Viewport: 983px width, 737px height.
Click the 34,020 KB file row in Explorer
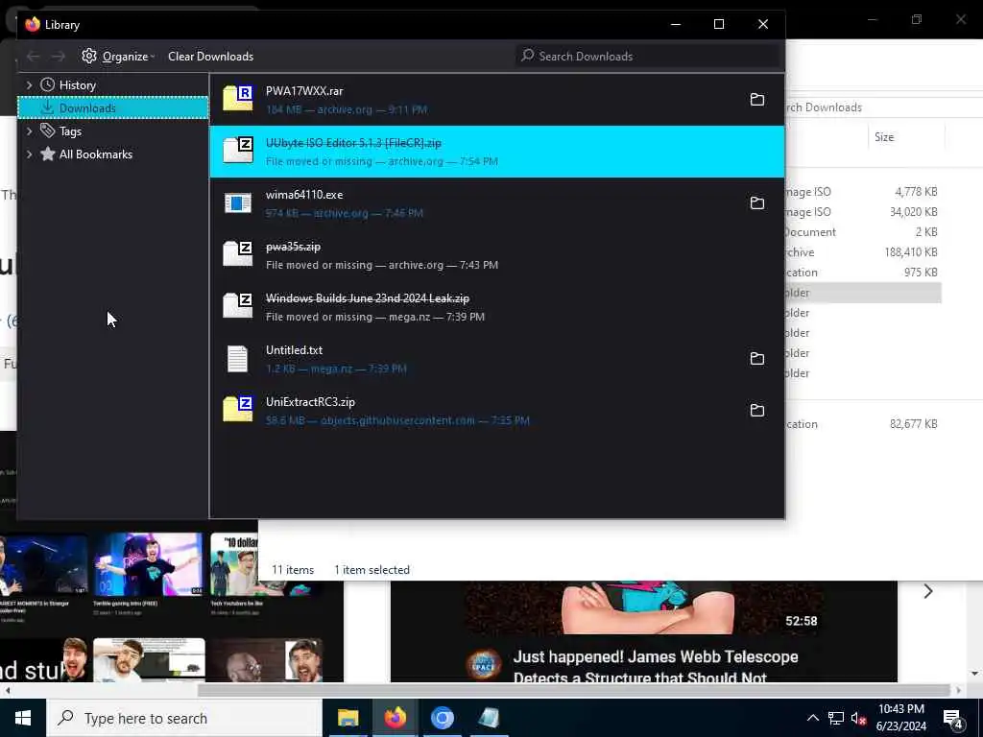click(863, 212)
